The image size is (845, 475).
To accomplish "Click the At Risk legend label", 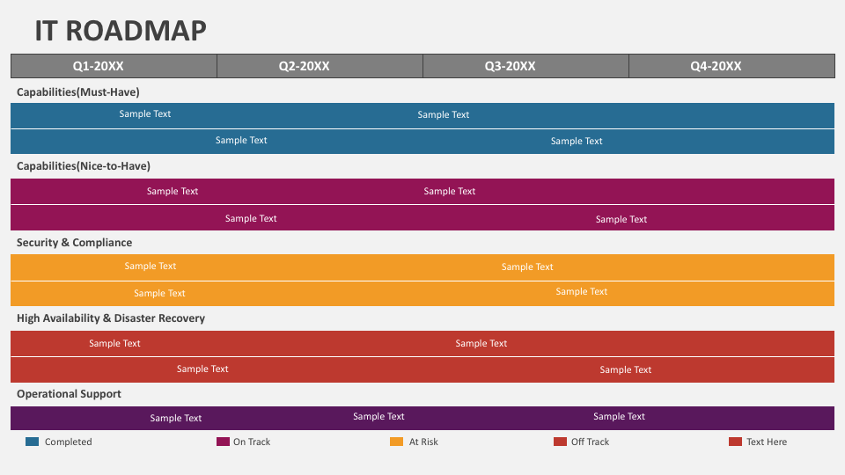I will (x=423, y=442).
